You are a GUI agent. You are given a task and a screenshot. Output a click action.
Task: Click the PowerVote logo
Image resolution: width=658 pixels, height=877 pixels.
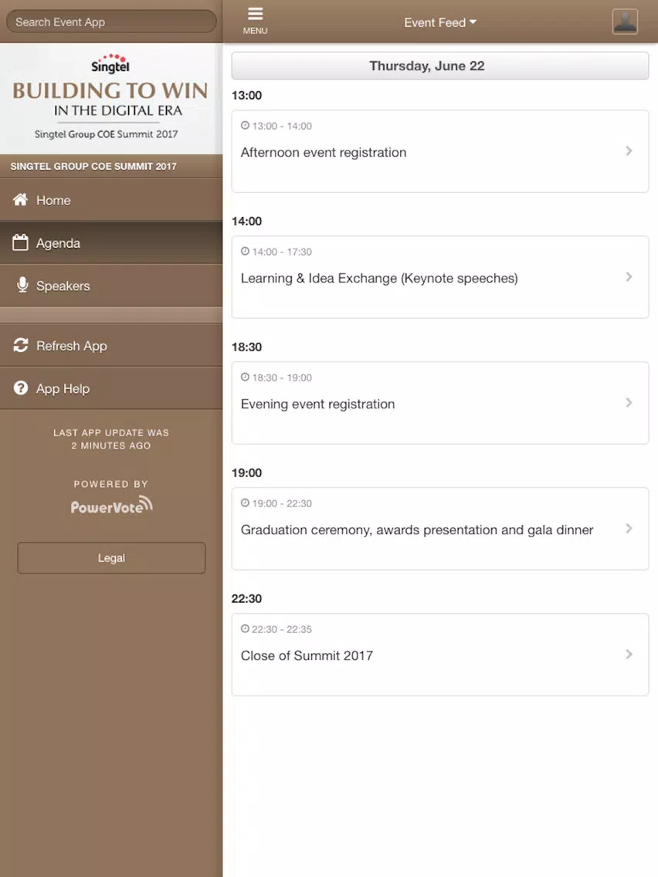pyautogui.click(x=111, y=505)
